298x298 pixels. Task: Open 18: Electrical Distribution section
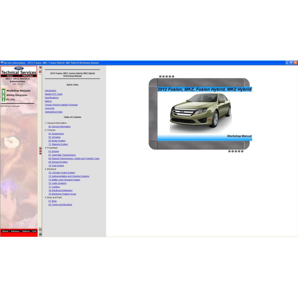tap(60, 190)
